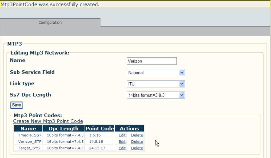The image size is (271, 158).
Task: Edit the Target_SYS point code
Action: (x=122, y=148)
